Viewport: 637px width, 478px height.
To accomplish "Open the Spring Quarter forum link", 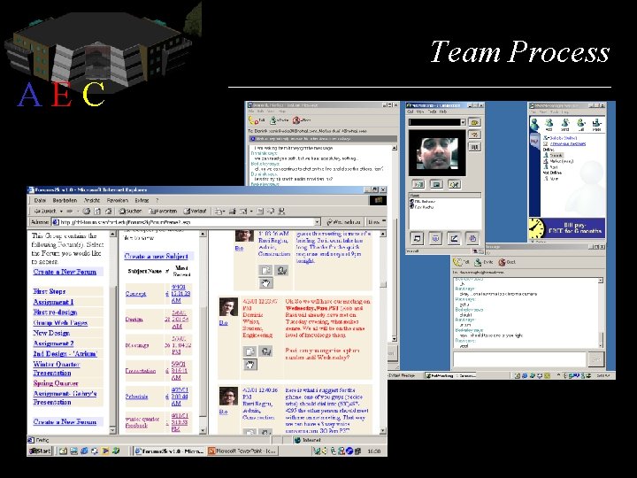I will pyautogui.click(x=55, y=383).
